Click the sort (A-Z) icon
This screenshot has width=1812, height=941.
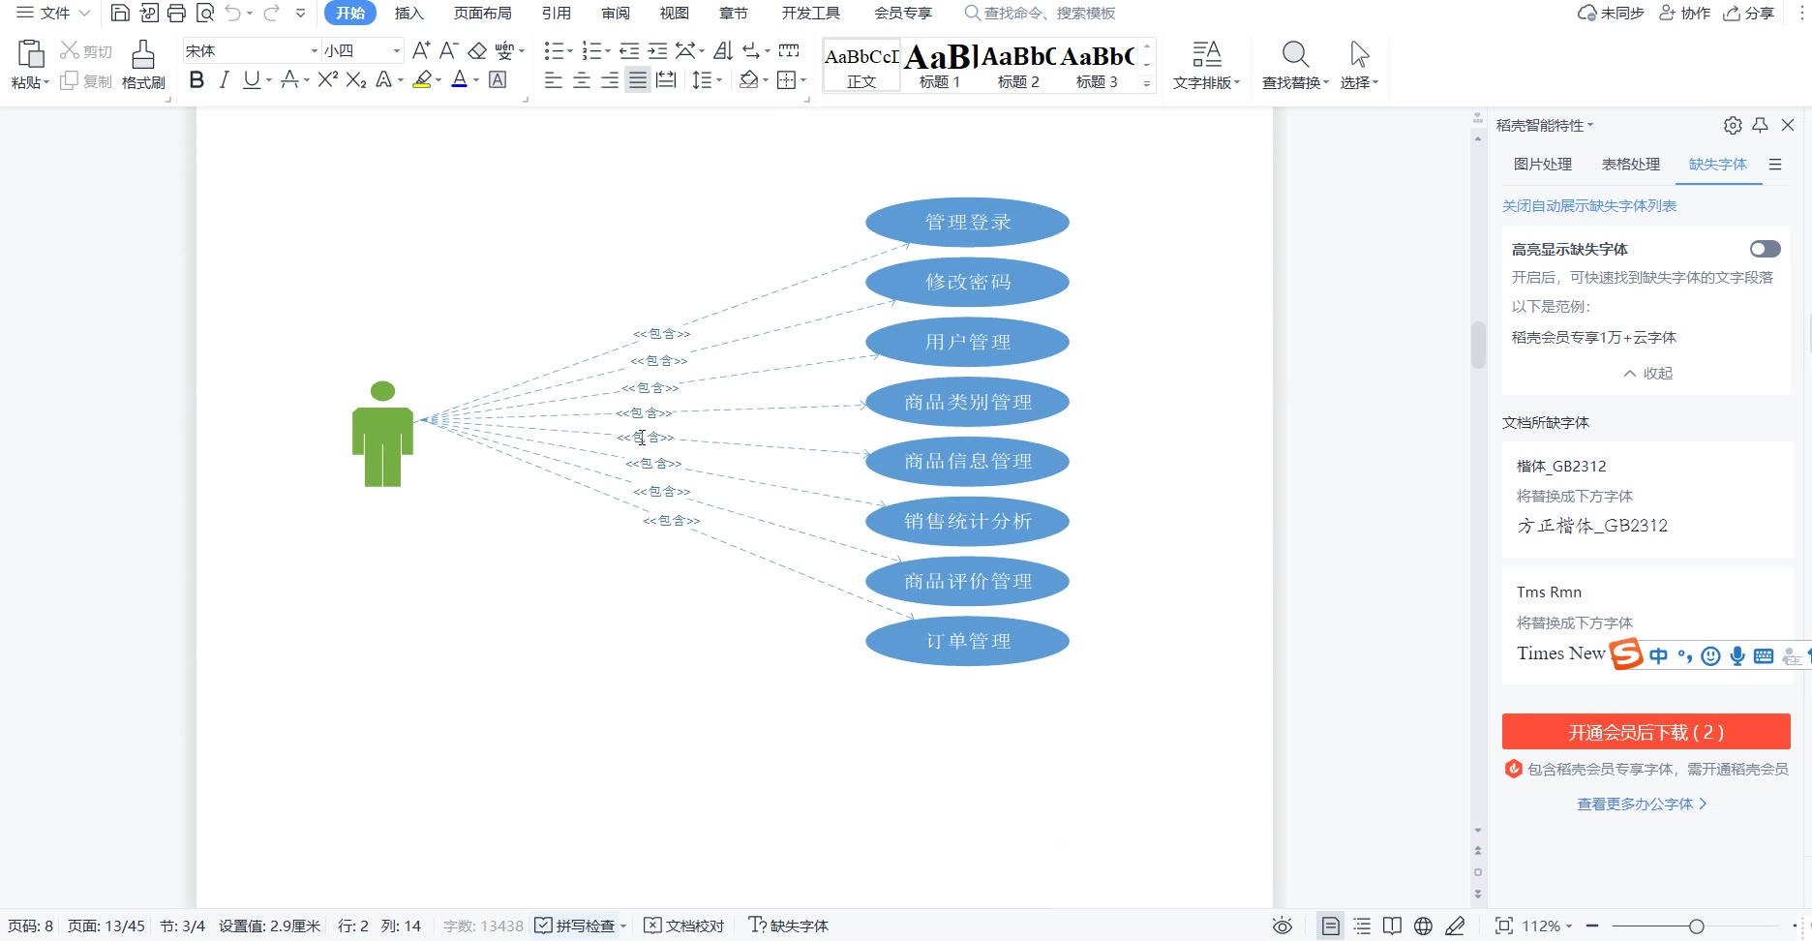(723, 50)
